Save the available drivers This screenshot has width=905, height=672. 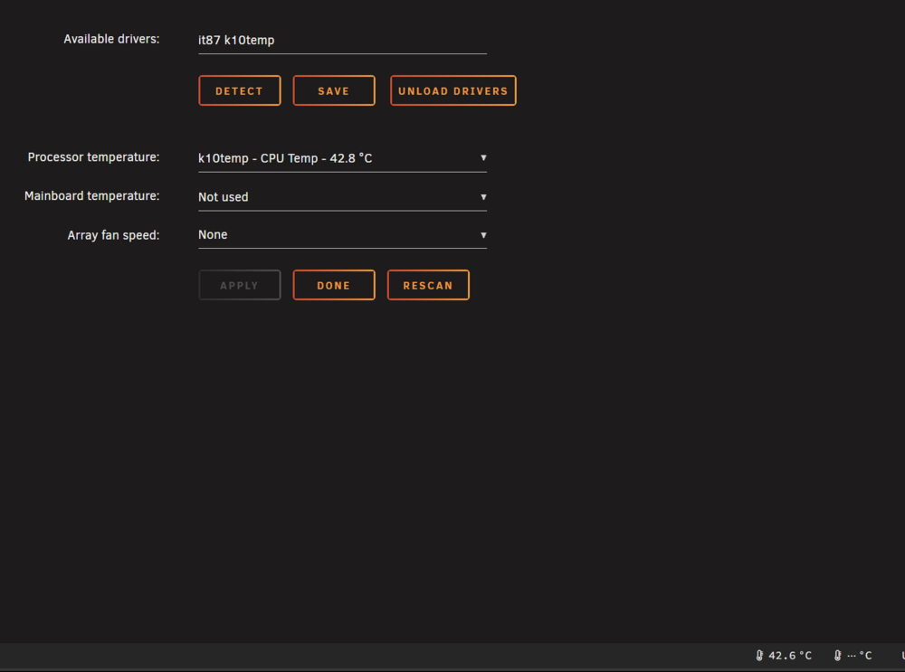coord(334,90)
